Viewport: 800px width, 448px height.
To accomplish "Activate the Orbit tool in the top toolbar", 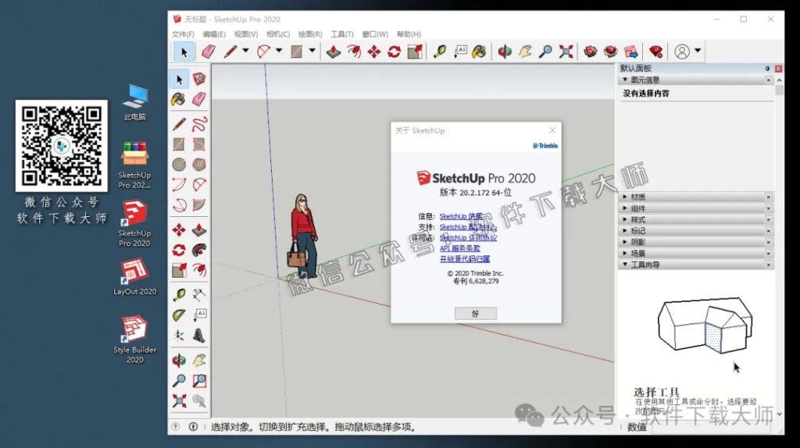I will [x=505, y=52].
